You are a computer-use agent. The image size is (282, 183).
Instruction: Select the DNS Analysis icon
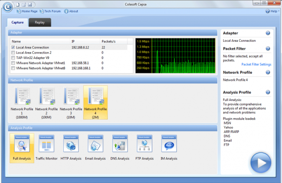pos(119,143)
